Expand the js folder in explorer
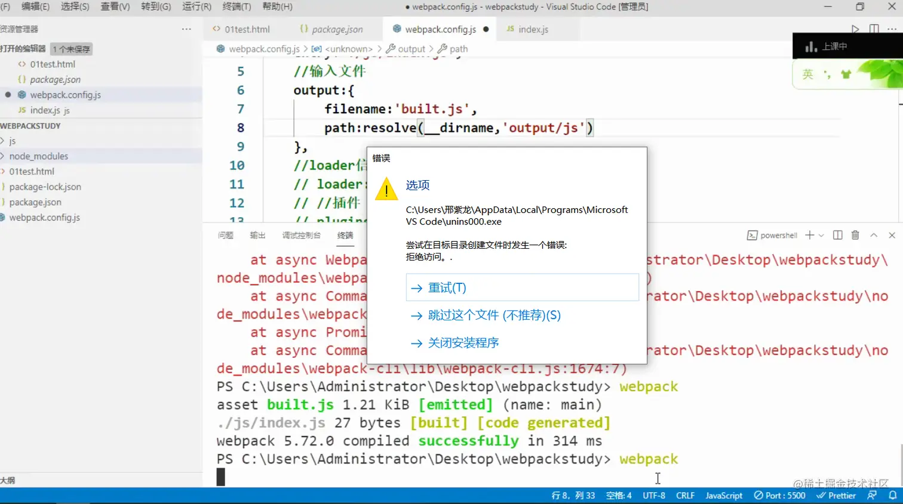903x504 pixels. pos(12,141)
